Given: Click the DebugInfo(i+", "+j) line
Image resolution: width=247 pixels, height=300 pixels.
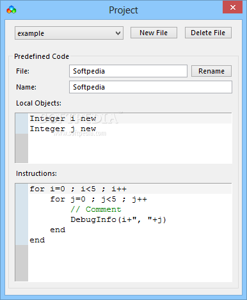Looking at the screenshot, I should 118,219.
